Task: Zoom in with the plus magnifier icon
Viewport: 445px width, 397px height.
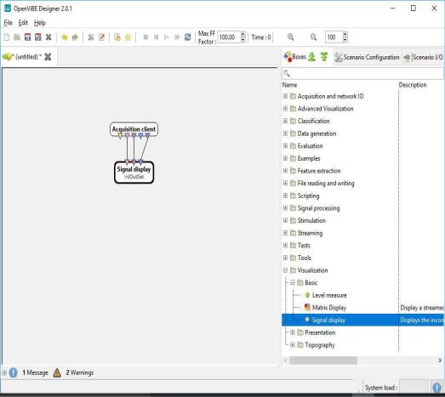Action: [x=291, y=37]
